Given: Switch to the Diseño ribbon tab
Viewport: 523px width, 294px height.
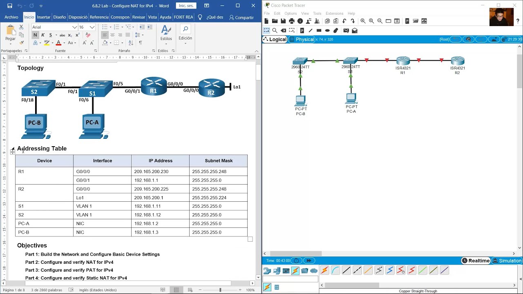Looking at the screenshot, I should pos(59,17).
